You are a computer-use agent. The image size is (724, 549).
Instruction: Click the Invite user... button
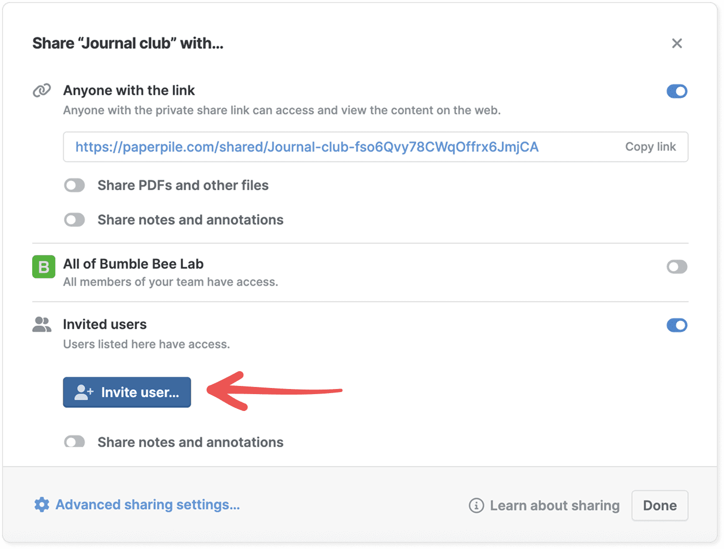[127, 392]
